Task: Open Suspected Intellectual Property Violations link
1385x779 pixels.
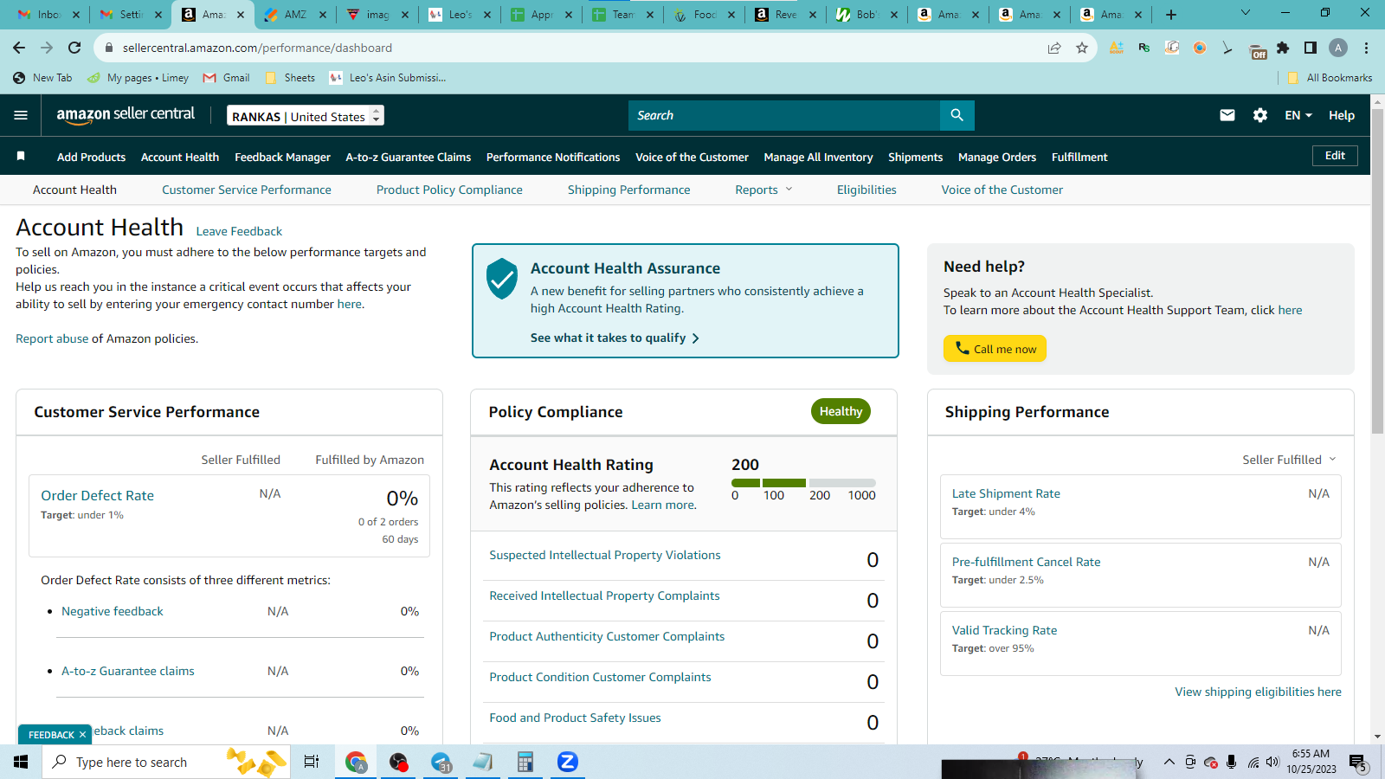Action: click(605, 555)
